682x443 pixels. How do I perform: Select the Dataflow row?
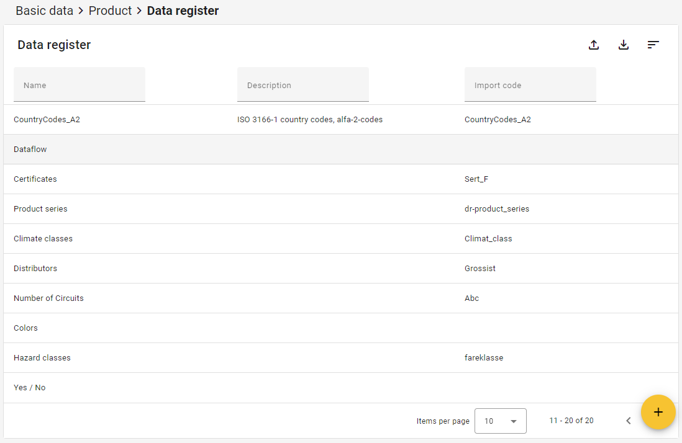[30, 150]
